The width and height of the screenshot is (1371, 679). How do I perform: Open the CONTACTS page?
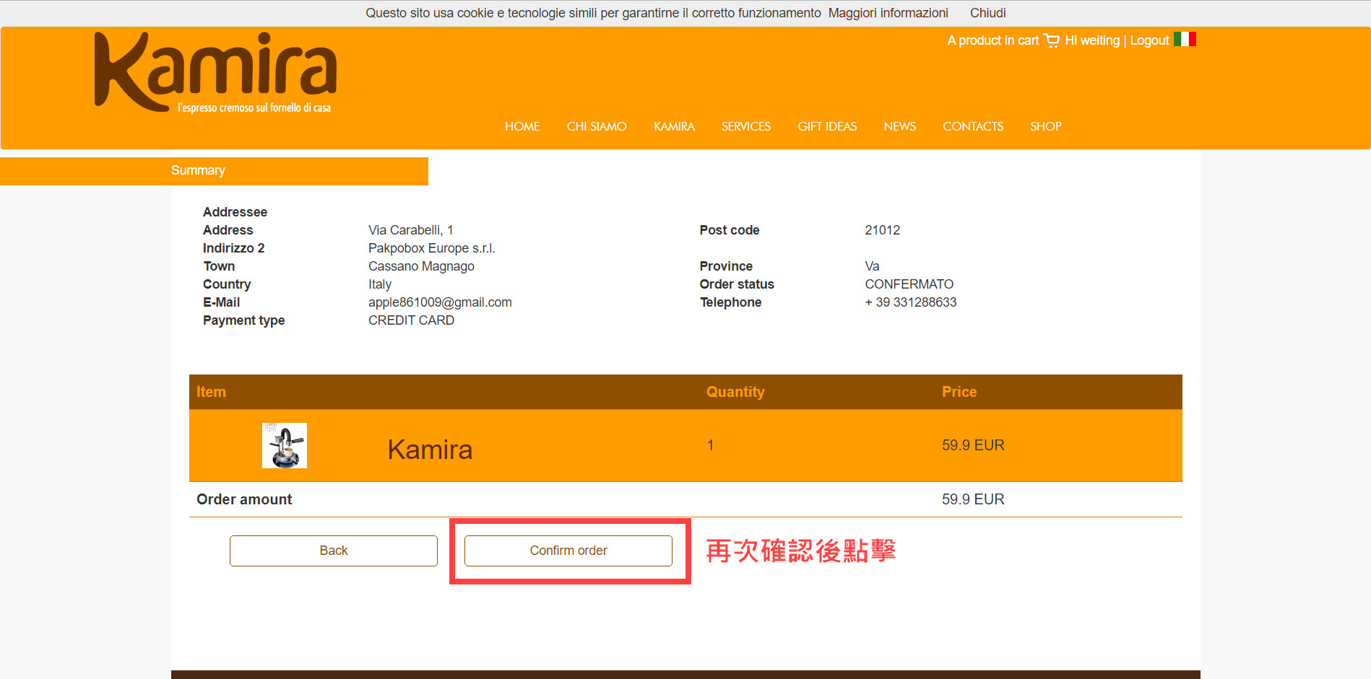tap(973, 126)
